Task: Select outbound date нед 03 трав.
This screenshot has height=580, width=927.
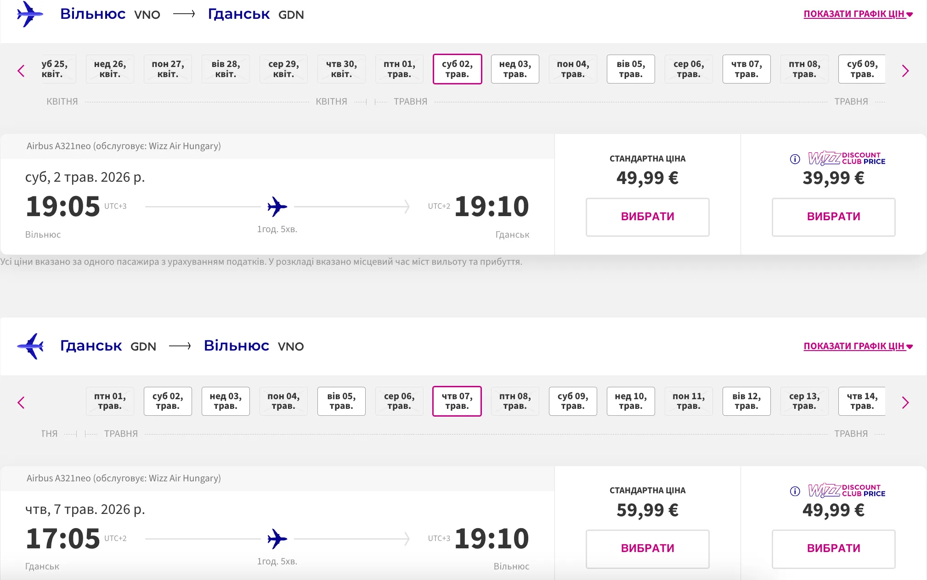Action: pyautogui.click(x=515, y=69)
